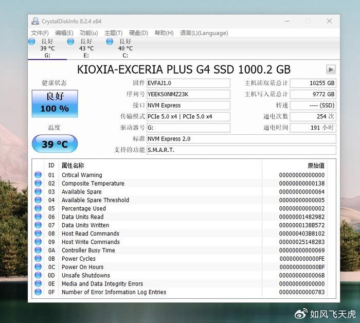This screenshot has height=323, width=360.
Task: Click the next disk arrow button
Action: (331, 69)
